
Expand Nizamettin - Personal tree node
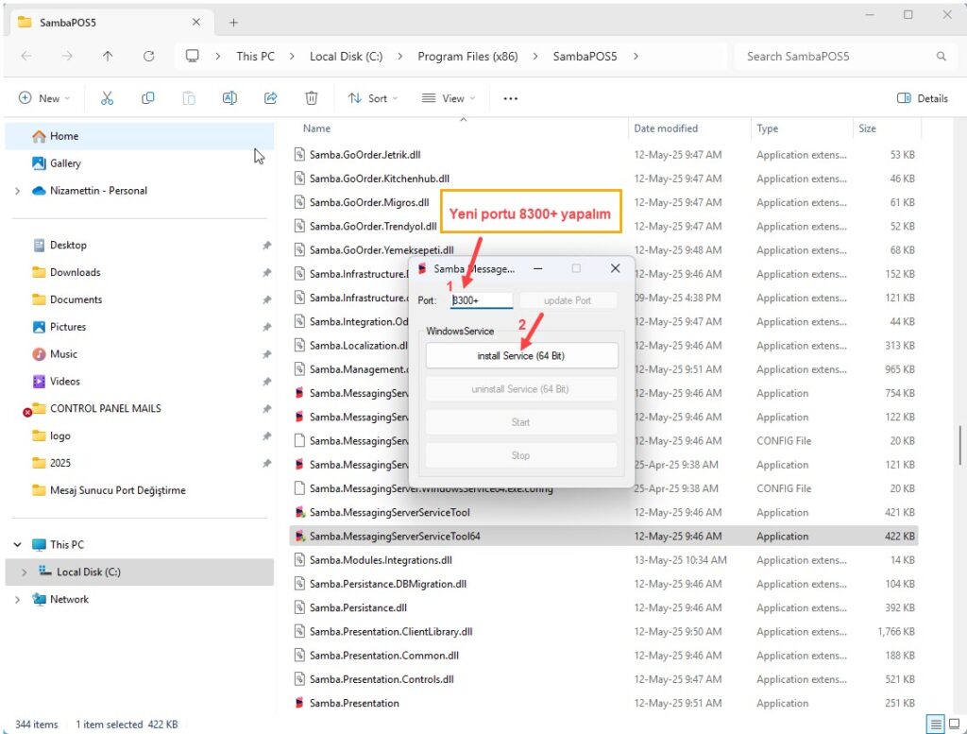coord(17,191)
